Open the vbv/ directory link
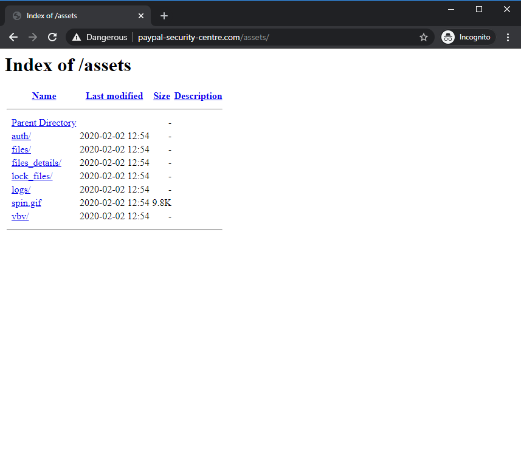 20,216
